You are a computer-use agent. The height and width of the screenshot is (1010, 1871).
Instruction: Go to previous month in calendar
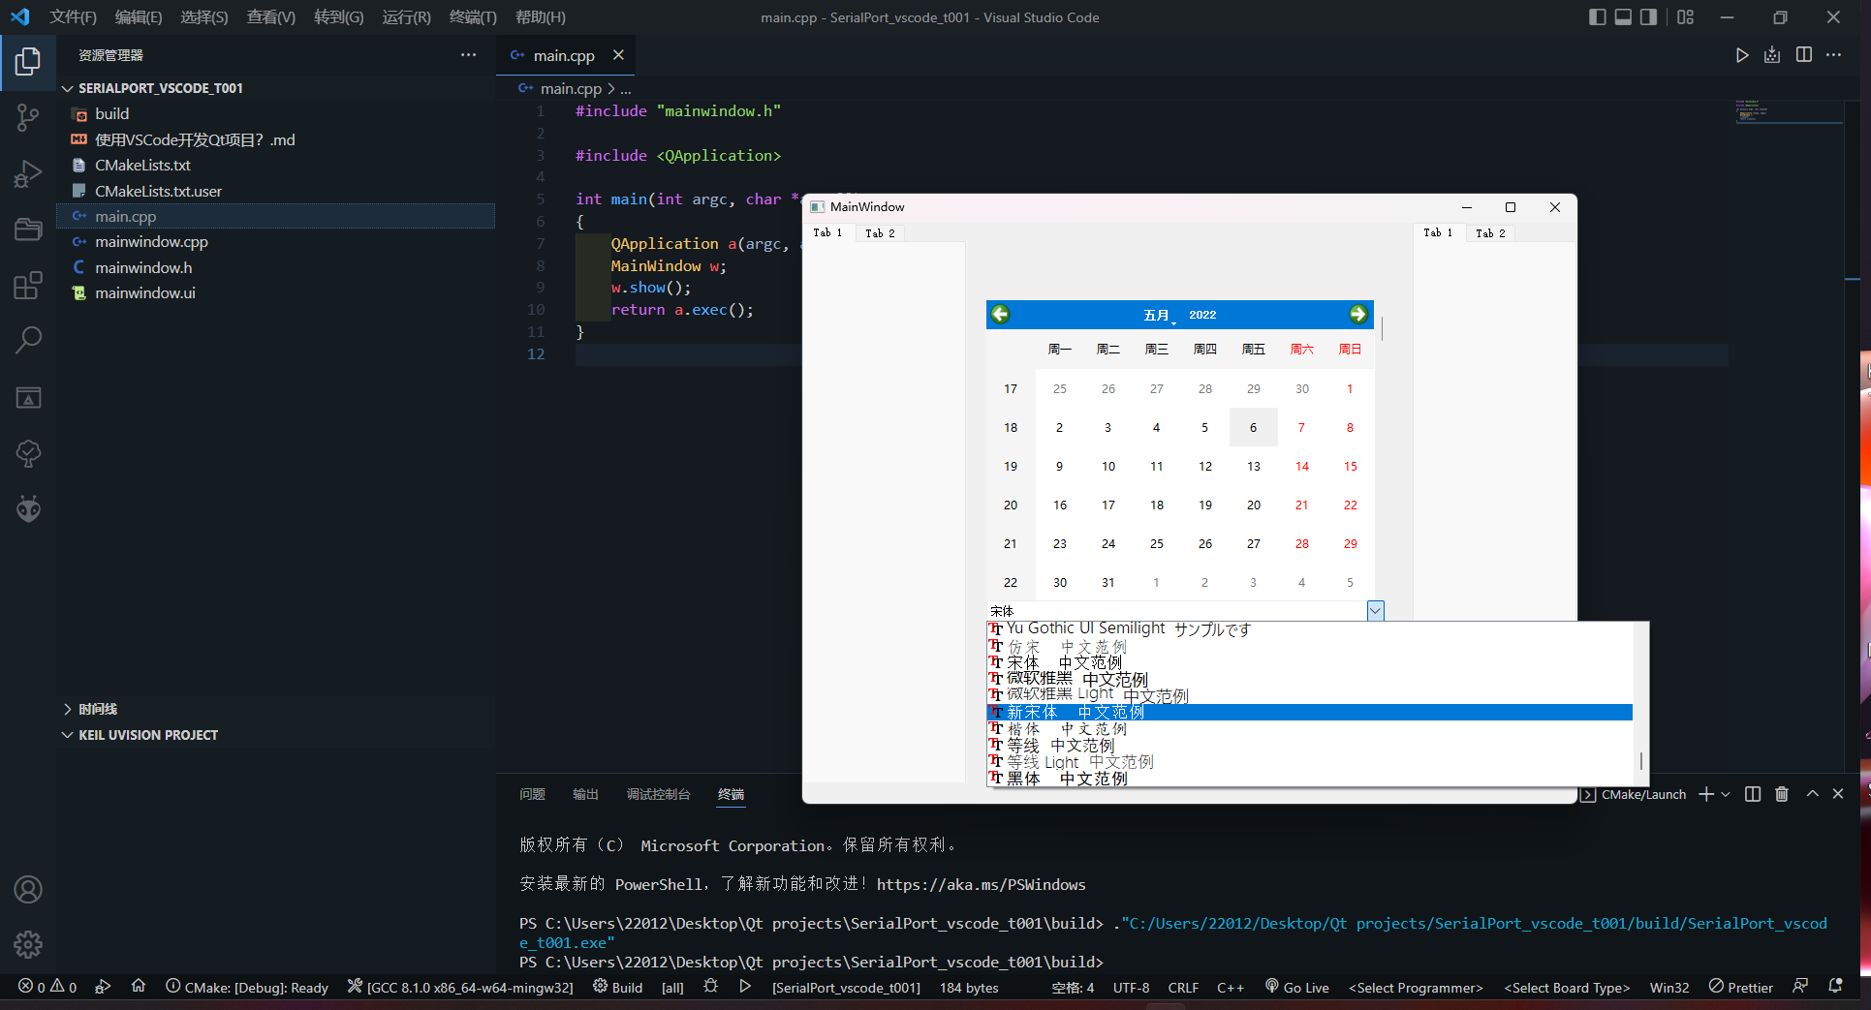point(1001,314)
